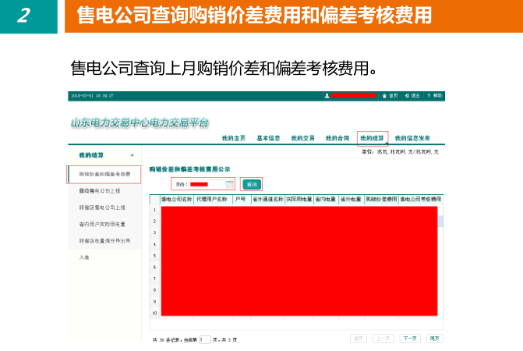Click the user profile icon in header
This screenshot has height=351, width=523.
coord(327,95)
